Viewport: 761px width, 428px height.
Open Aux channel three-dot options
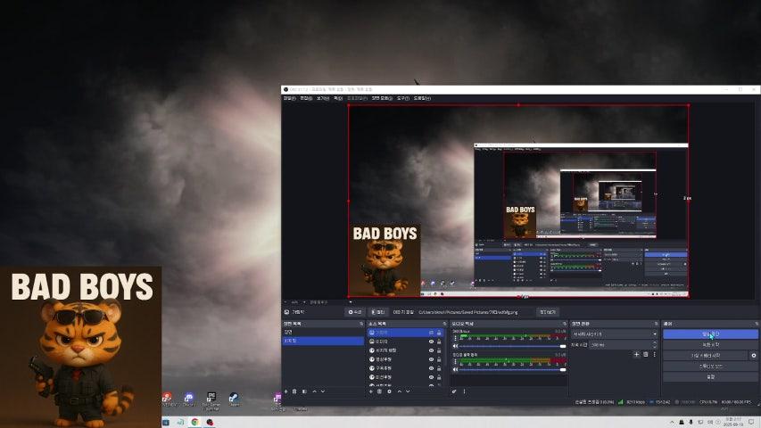455,338
